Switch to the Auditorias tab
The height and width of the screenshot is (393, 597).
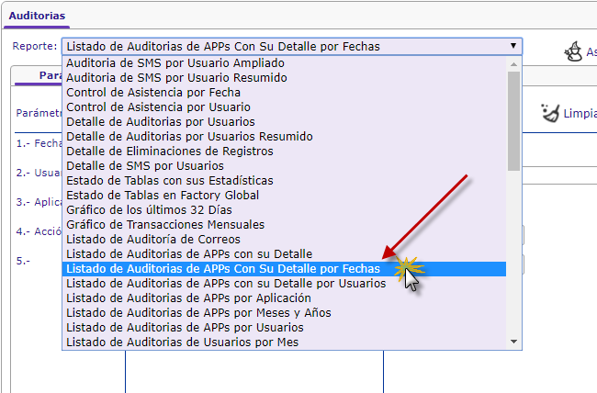pyautogui.click(x=37, y=16)
